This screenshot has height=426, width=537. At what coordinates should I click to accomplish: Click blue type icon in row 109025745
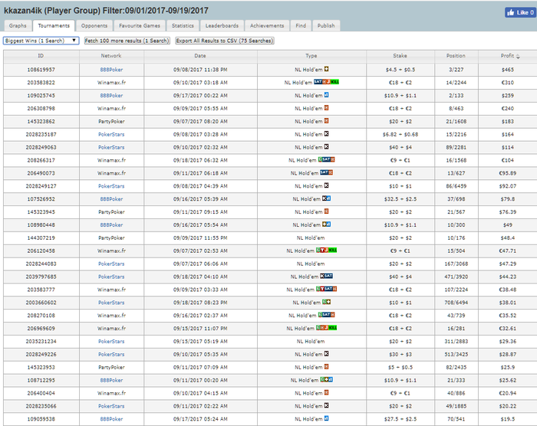pos(326,95)
